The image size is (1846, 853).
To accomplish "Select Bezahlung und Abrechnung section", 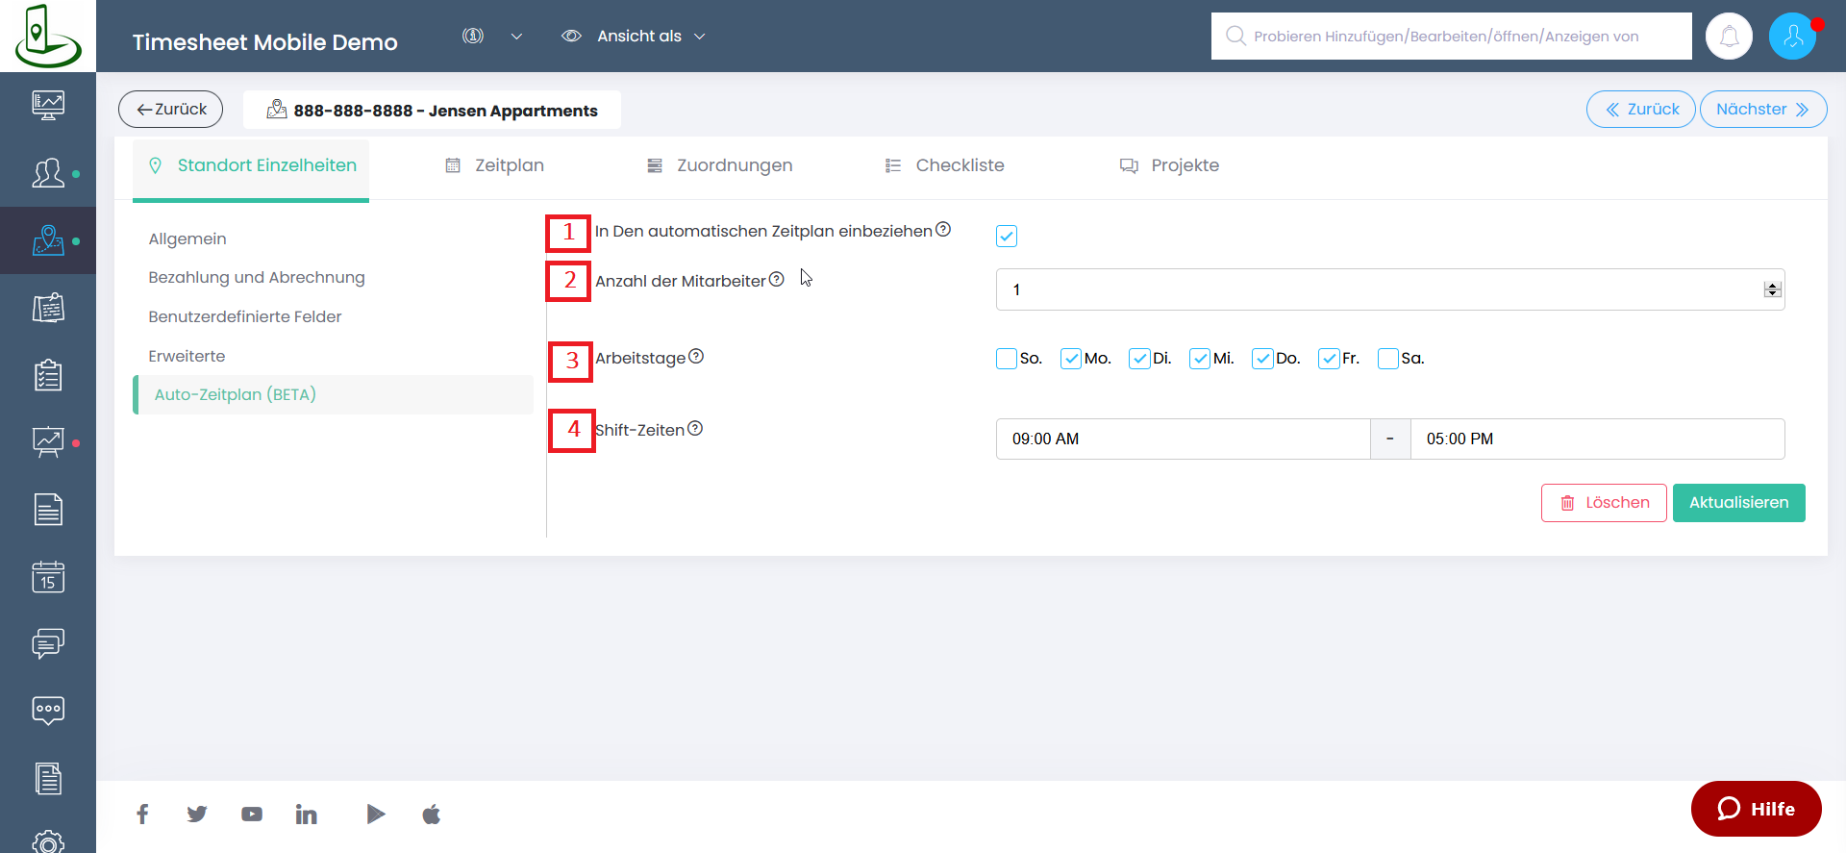I will click(x=257, y=278).
